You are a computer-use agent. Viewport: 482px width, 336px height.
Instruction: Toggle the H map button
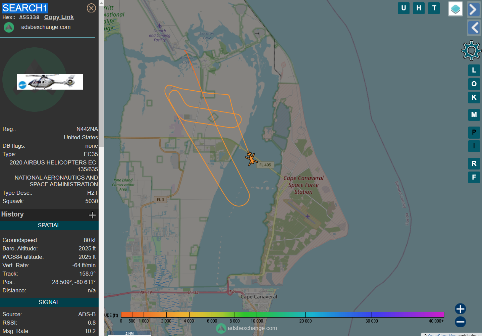click(419, 8)
